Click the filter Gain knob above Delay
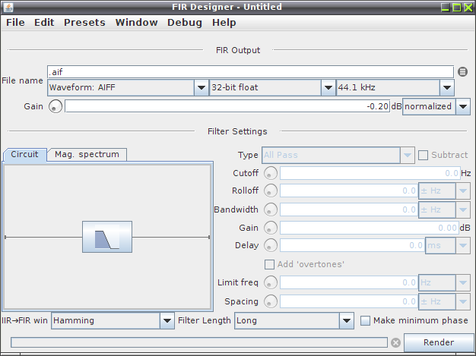Viewport: 476px width, 356px height. 270,228
